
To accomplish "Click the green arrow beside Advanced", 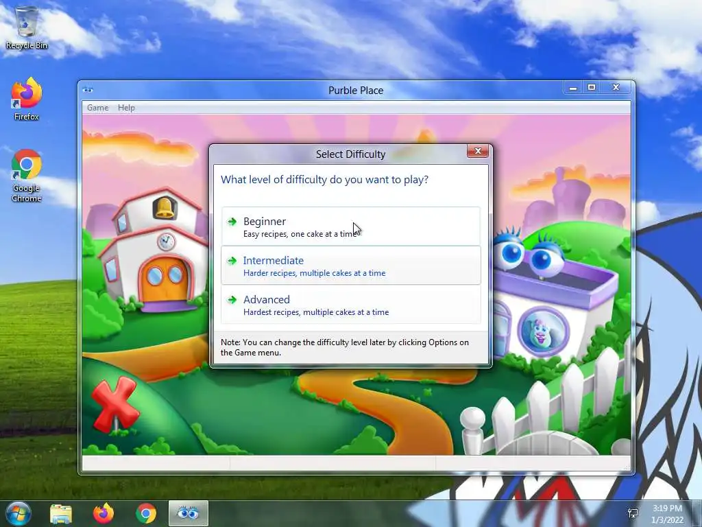I will click(x=232, y=299).
